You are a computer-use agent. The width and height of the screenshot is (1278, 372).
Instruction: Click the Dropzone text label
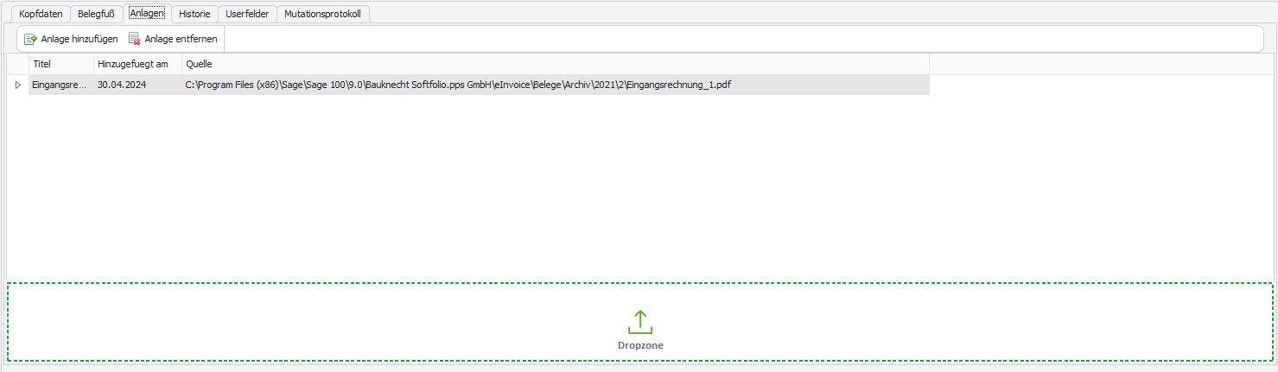(640, 345)
